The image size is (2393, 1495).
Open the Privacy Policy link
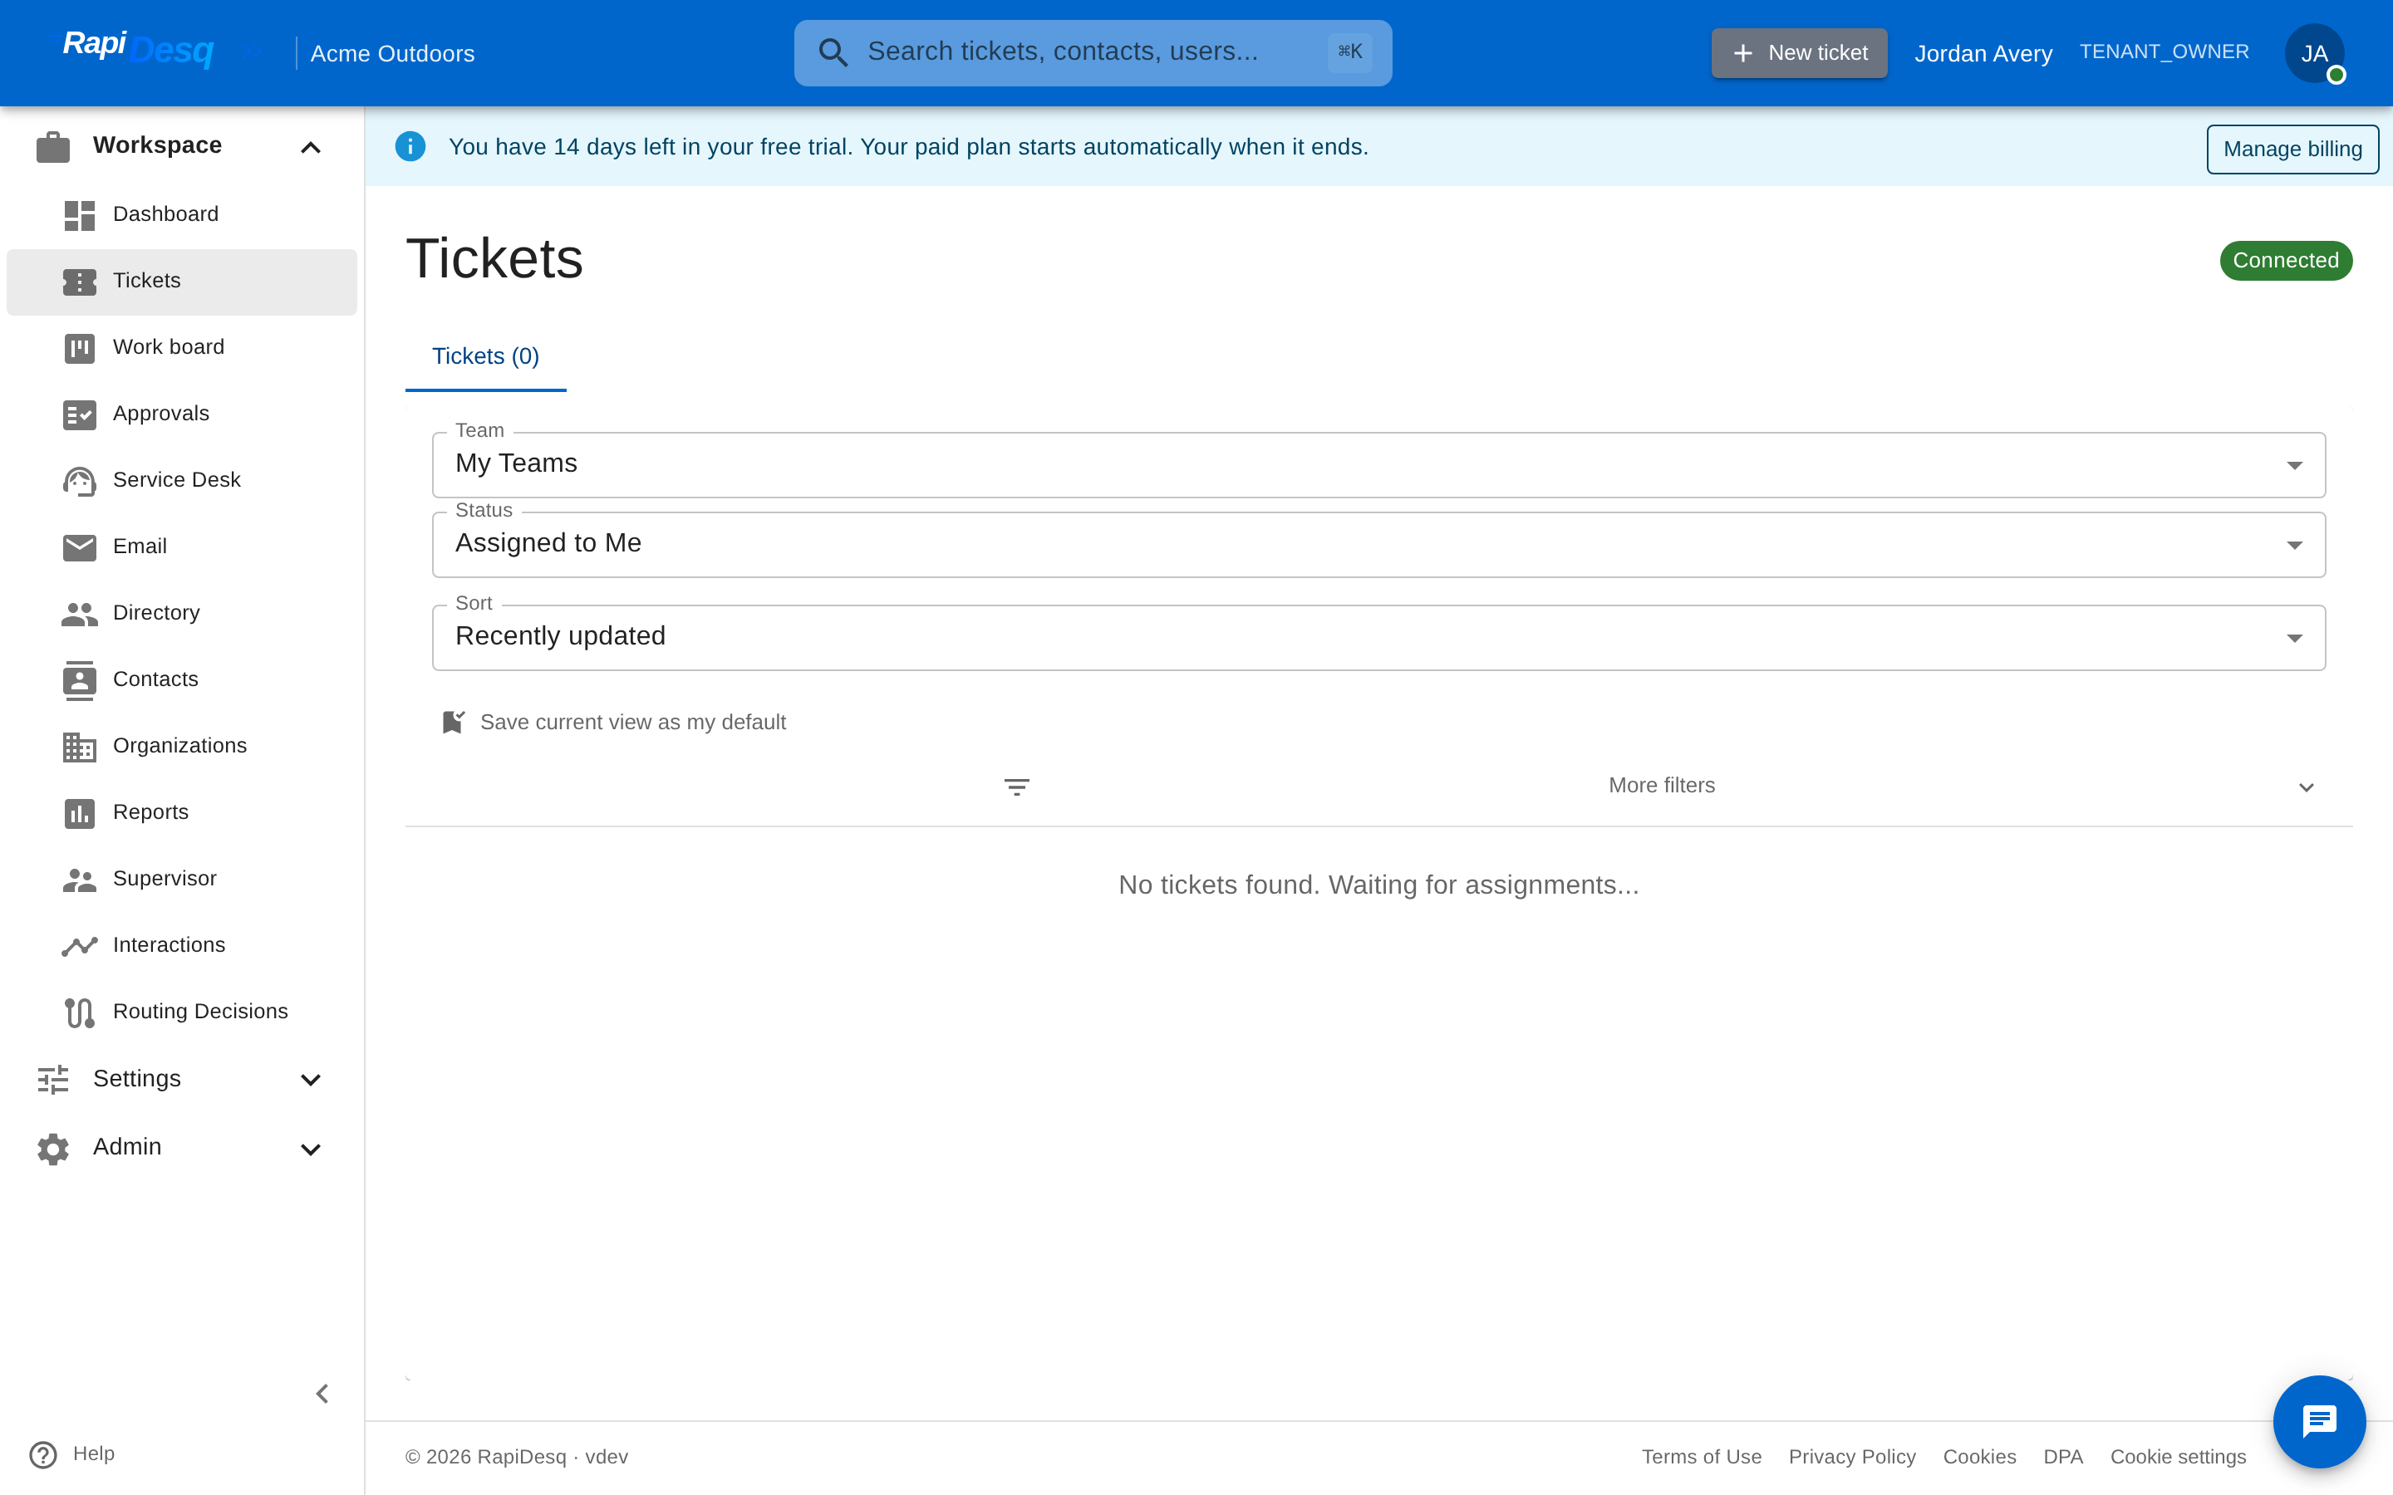(1852, 1457)
